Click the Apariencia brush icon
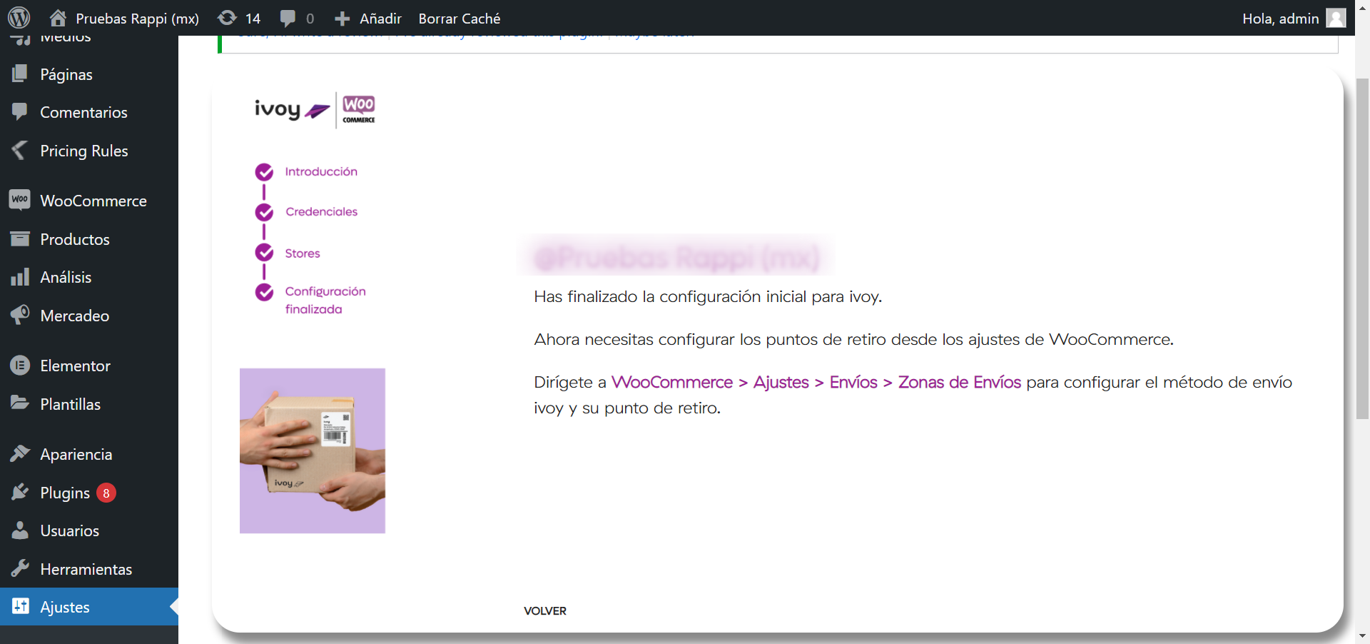Screen dimensions: 1370x644 (x=20, y=453)
